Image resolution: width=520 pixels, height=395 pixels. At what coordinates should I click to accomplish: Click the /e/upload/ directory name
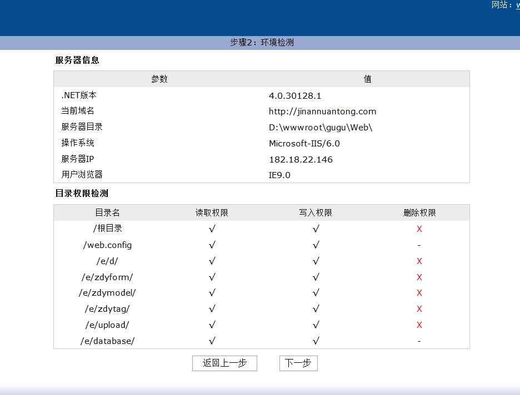(x=107, y=325)
